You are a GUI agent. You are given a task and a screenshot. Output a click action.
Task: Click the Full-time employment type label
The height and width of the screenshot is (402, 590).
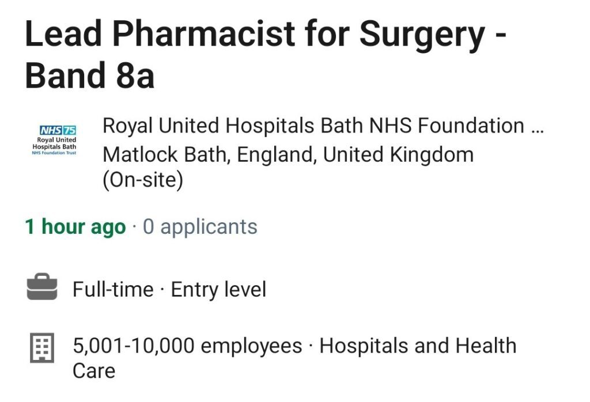click(113, 290)
